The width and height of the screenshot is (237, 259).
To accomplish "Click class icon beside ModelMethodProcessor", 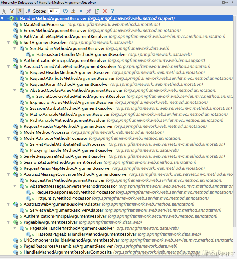I will [16, 132].
